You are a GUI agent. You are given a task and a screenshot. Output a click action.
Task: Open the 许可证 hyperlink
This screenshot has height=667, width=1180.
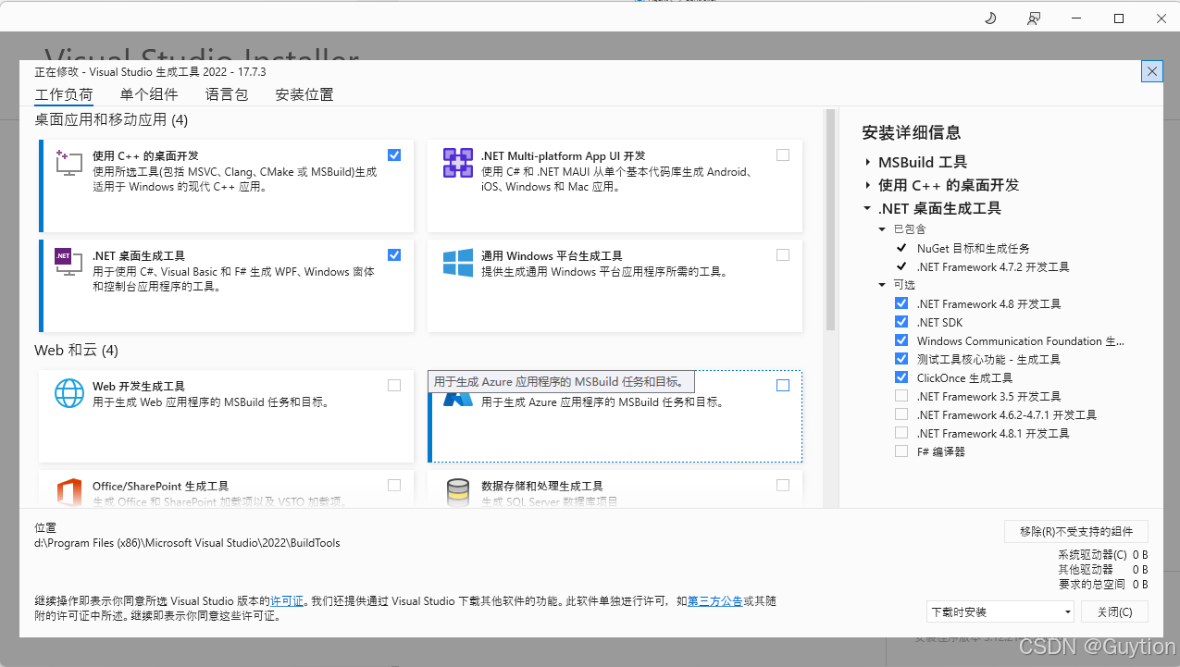click(288, 600)
